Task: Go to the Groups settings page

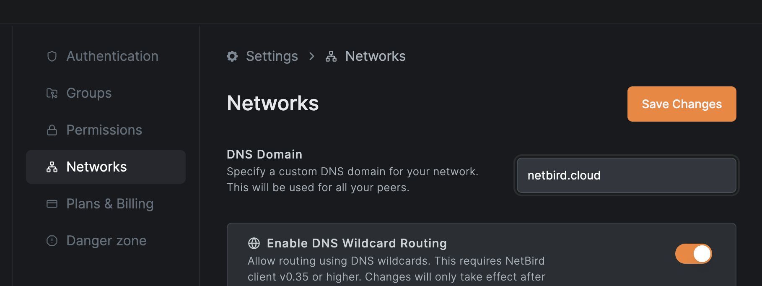Action: point(89,93)
